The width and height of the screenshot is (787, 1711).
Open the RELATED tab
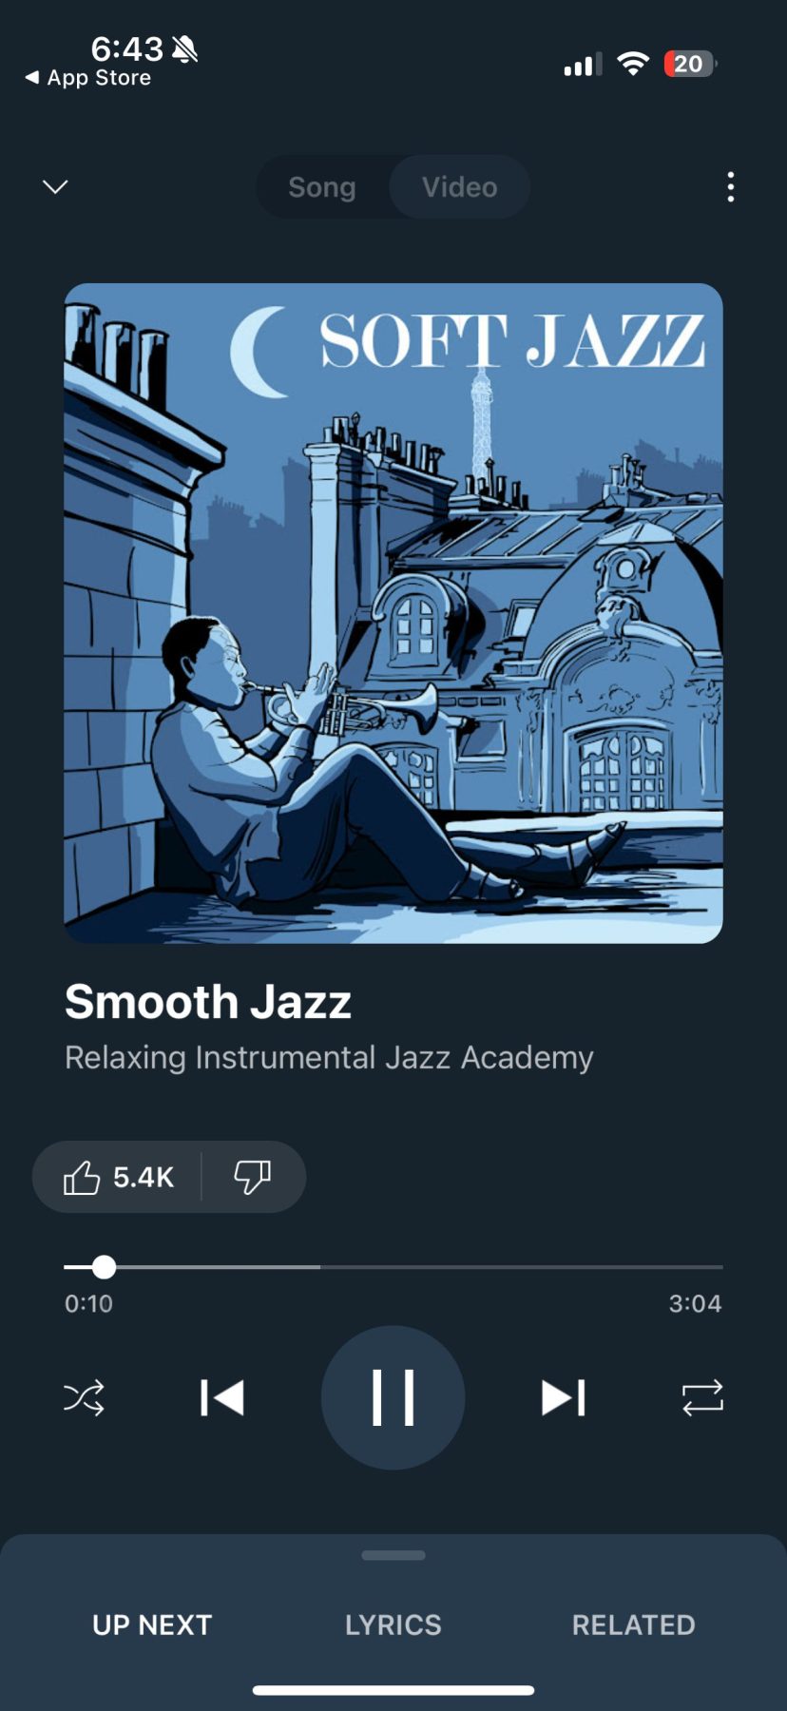point(634,1624)
